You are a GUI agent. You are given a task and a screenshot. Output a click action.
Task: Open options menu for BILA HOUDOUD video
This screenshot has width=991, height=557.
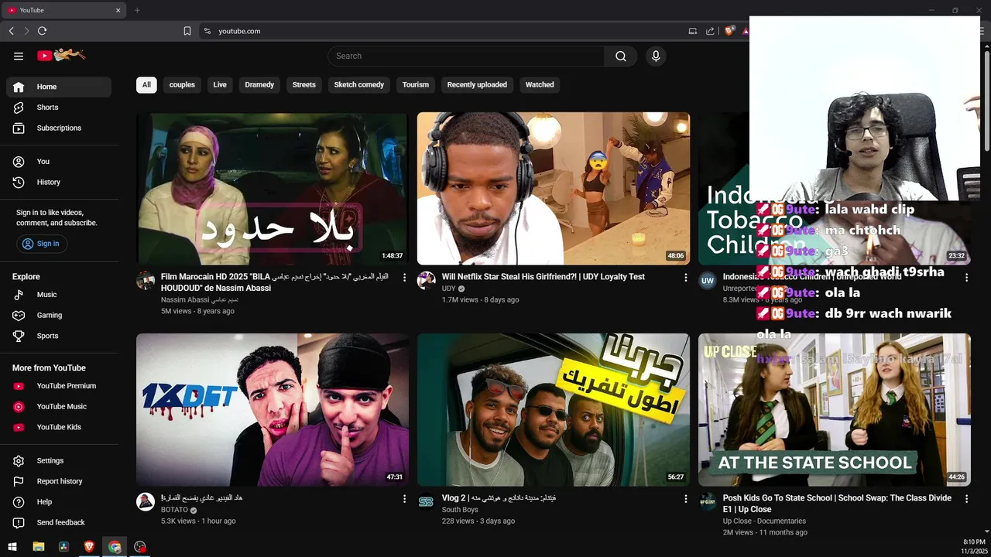[x=404, y=277]
